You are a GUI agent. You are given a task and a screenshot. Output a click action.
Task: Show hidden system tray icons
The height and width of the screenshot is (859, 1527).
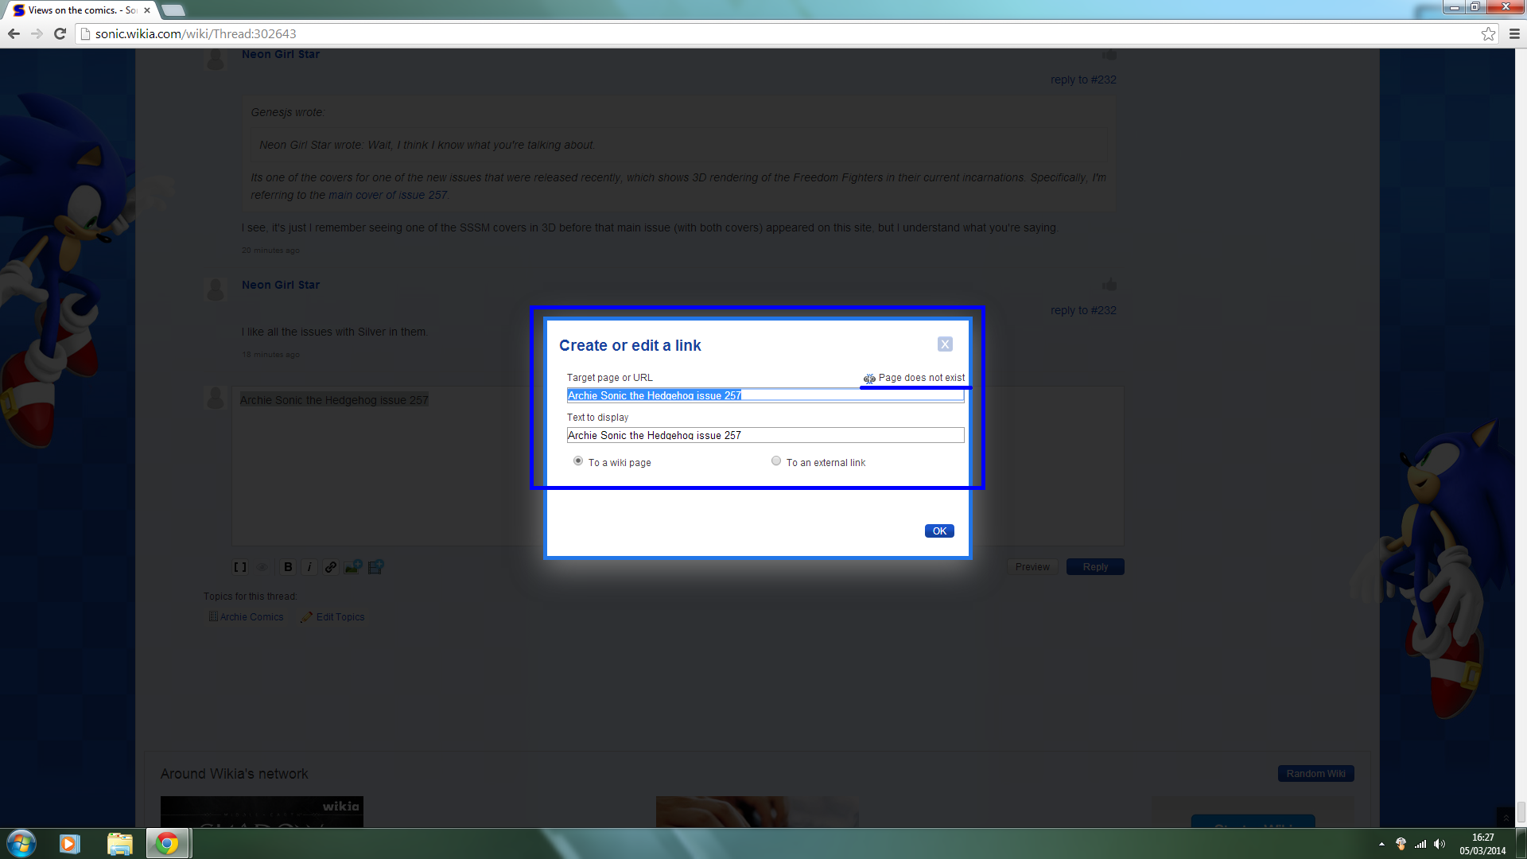pos(1381,844)
